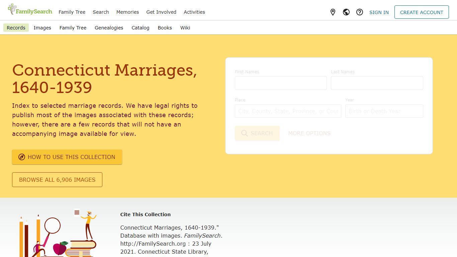Viewport: 457px width, 257px height.
Task: Click the books and pencils illustration
Action: (x=58, y=233)
